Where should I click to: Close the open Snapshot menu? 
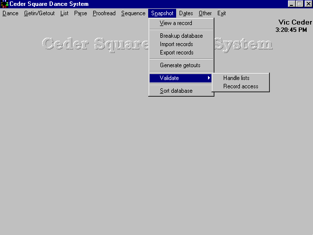tap(162, 13)
